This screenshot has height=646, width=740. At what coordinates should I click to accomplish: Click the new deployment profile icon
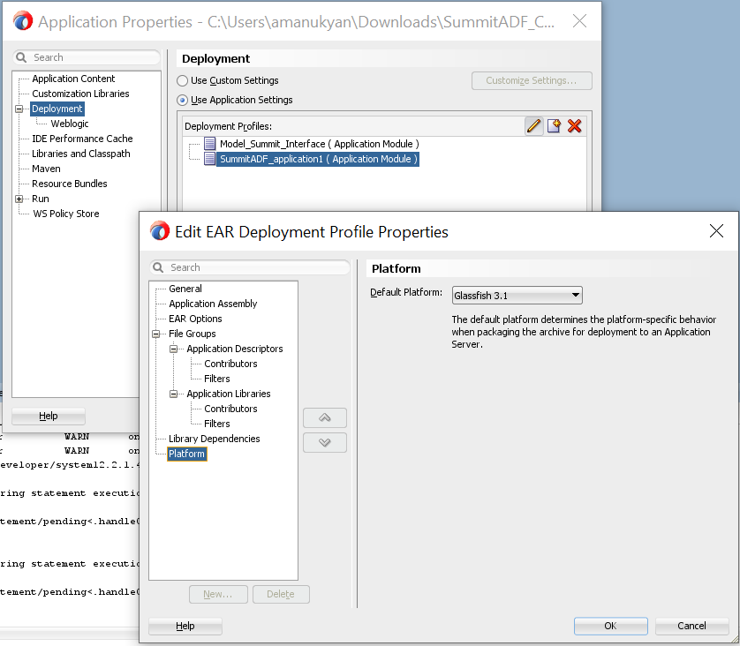click(x=554, y=126)
